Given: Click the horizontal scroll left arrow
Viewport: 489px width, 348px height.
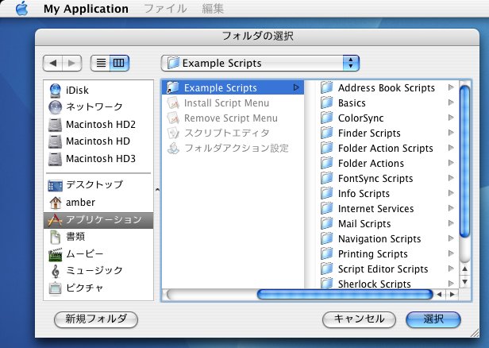Looking at the screenshot, I should click(439, 294).
